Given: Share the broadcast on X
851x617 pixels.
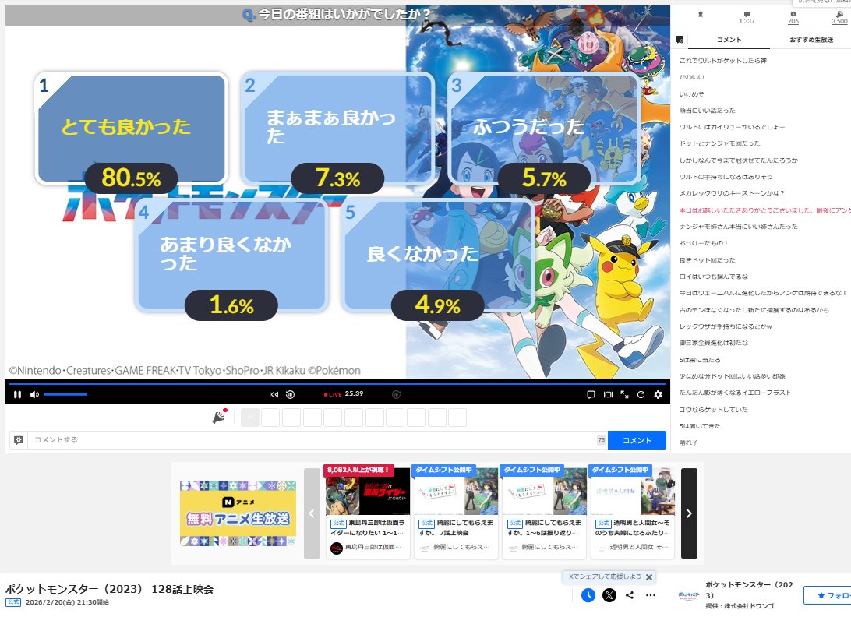Looking at the screenshot, I should point(609,595).
